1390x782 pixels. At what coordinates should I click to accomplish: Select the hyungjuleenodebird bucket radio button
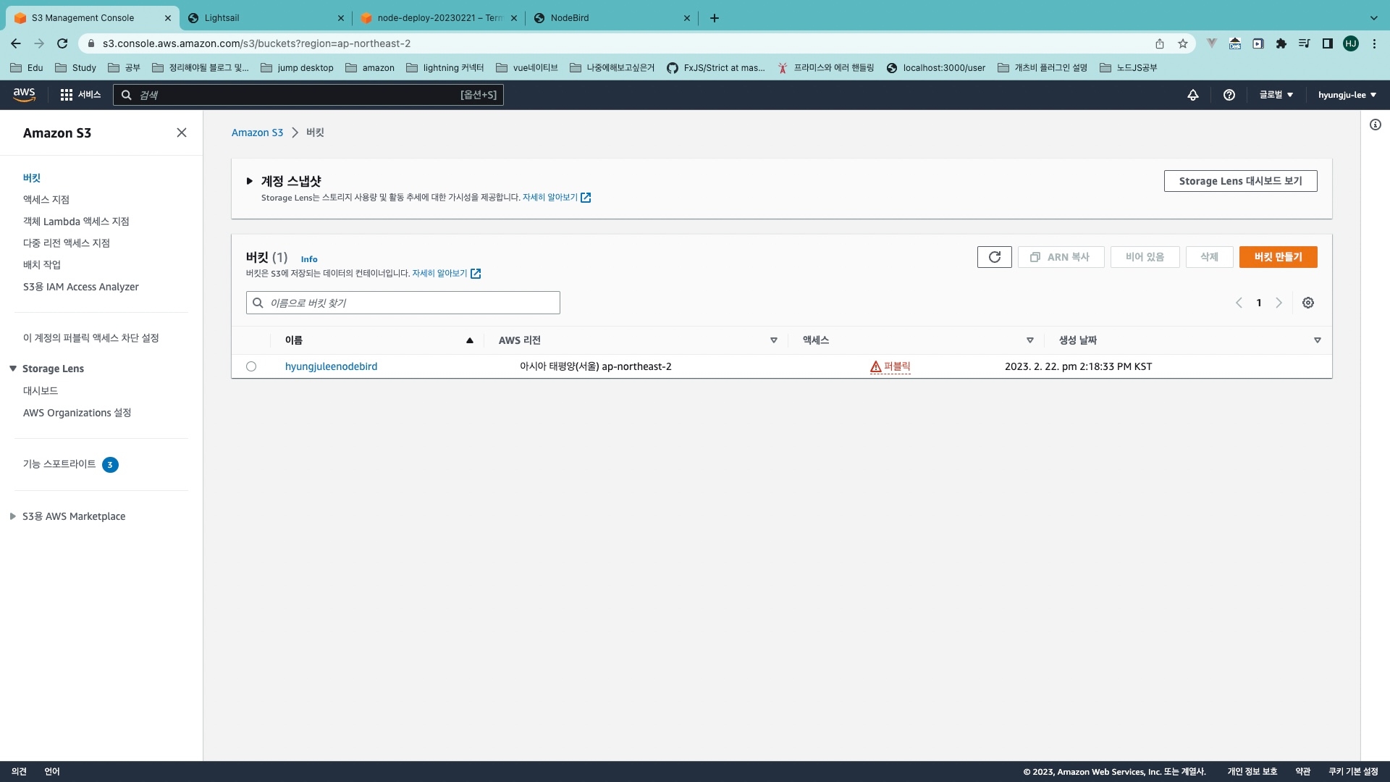point(251,366)
